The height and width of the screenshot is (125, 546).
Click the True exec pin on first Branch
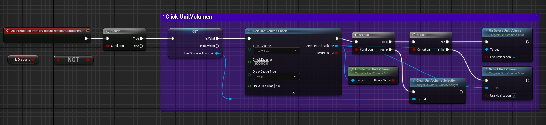pos(141,38)
